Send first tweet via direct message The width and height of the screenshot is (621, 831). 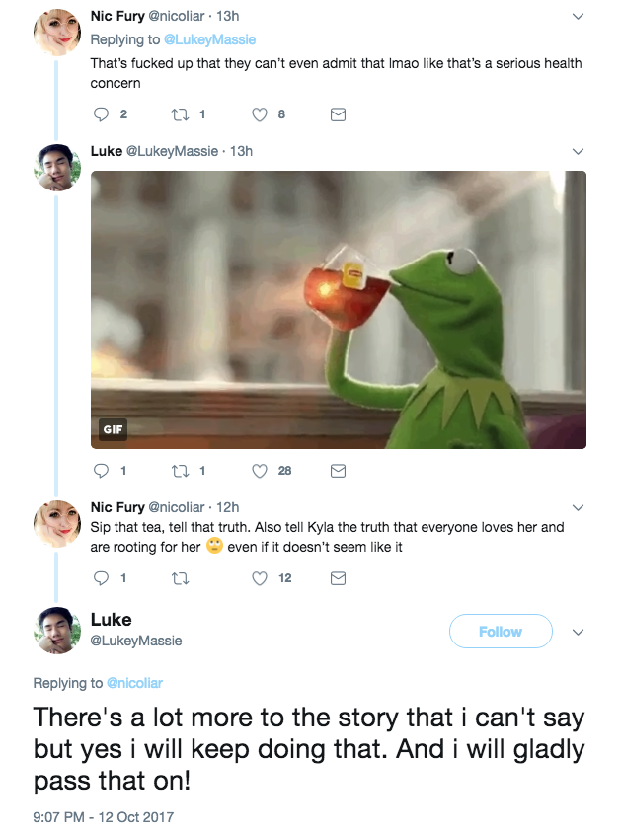pos(338,114)
